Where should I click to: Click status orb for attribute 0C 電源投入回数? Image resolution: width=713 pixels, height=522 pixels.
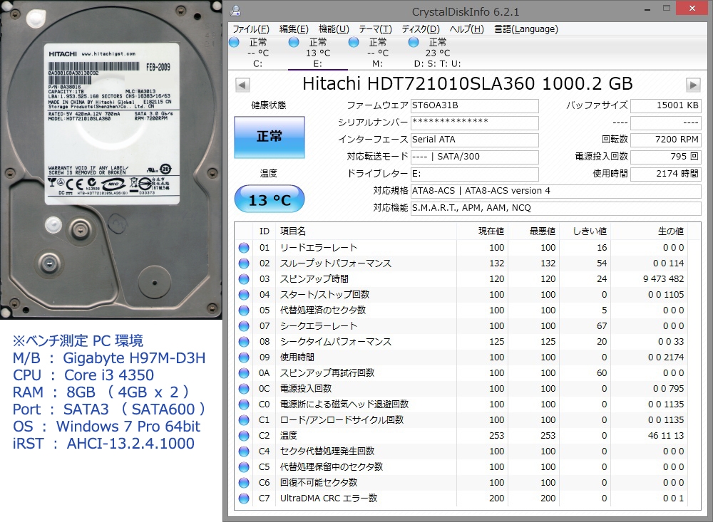point(244,389)
